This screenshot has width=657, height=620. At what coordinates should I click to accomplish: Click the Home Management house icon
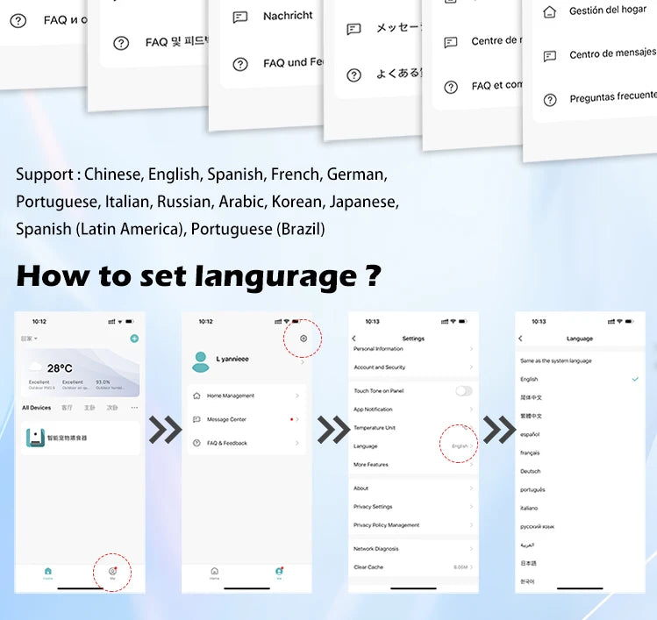tap(197, 396)
